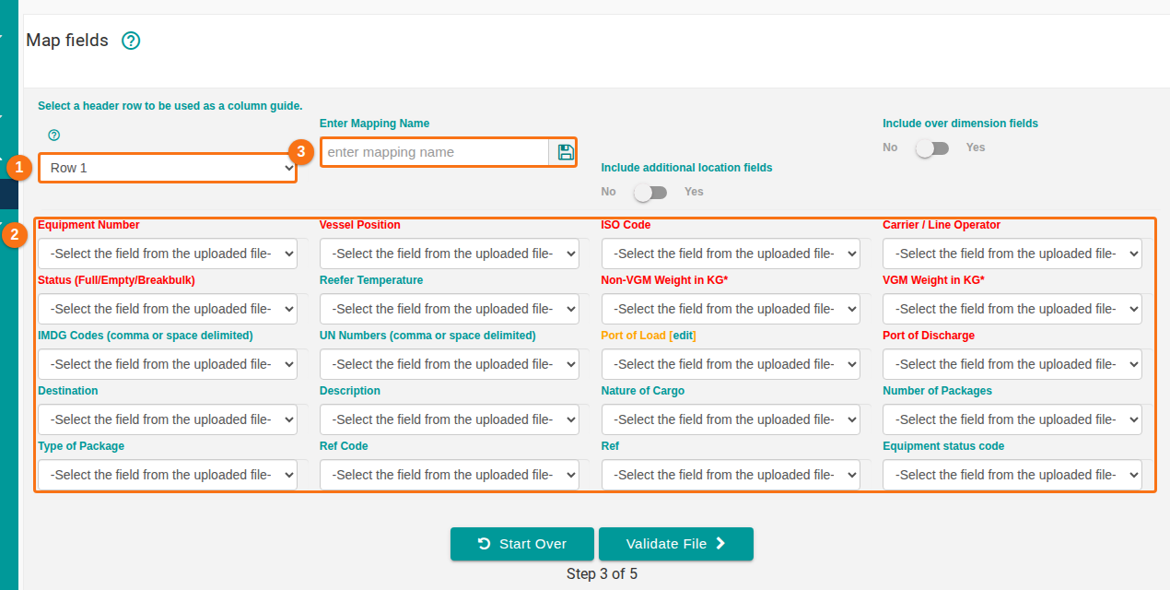1170x590 pixels.
Task: Click the 'Select a header row' instruction text
Action: point(170,106)
